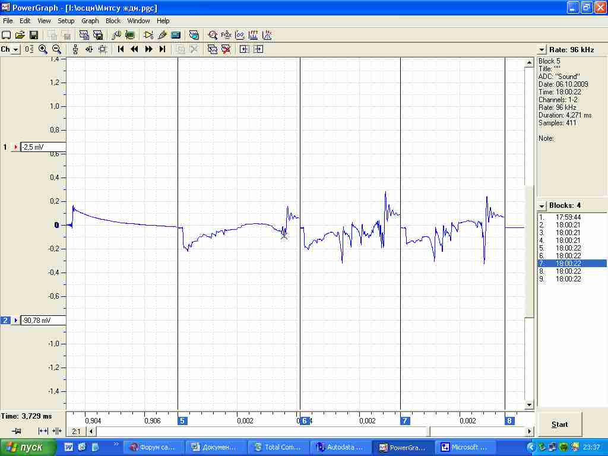This screenshot has height=456, width=608.
Task: Open the Ch channel dropdown
Action: pyautogui.click(x=15, y=50)
